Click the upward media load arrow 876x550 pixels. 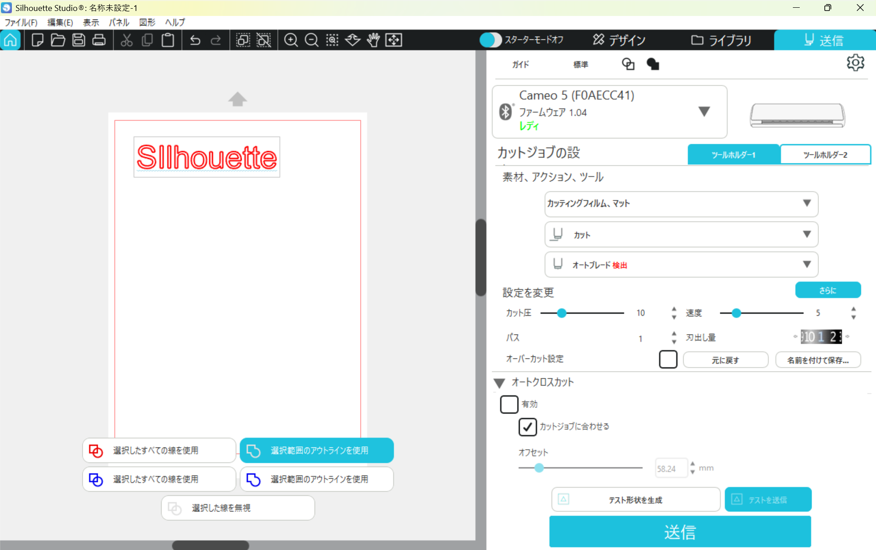tap(237, 99)
